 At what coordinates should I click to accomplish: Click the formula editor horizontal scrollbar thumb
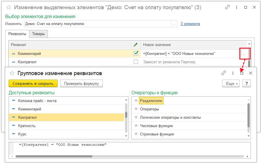coord(54,156)
